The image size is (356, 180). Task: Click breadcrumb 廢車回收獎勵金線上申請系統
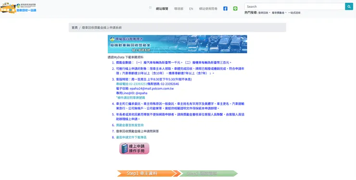click(102, 27)
